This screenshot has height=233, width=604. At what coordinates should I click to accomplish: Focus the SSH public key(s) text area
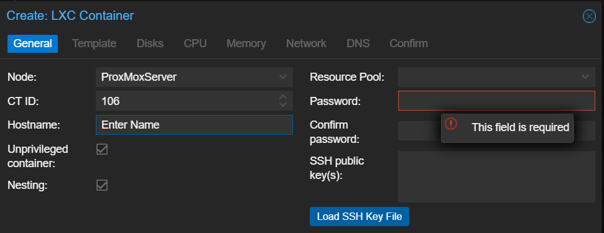496,177
